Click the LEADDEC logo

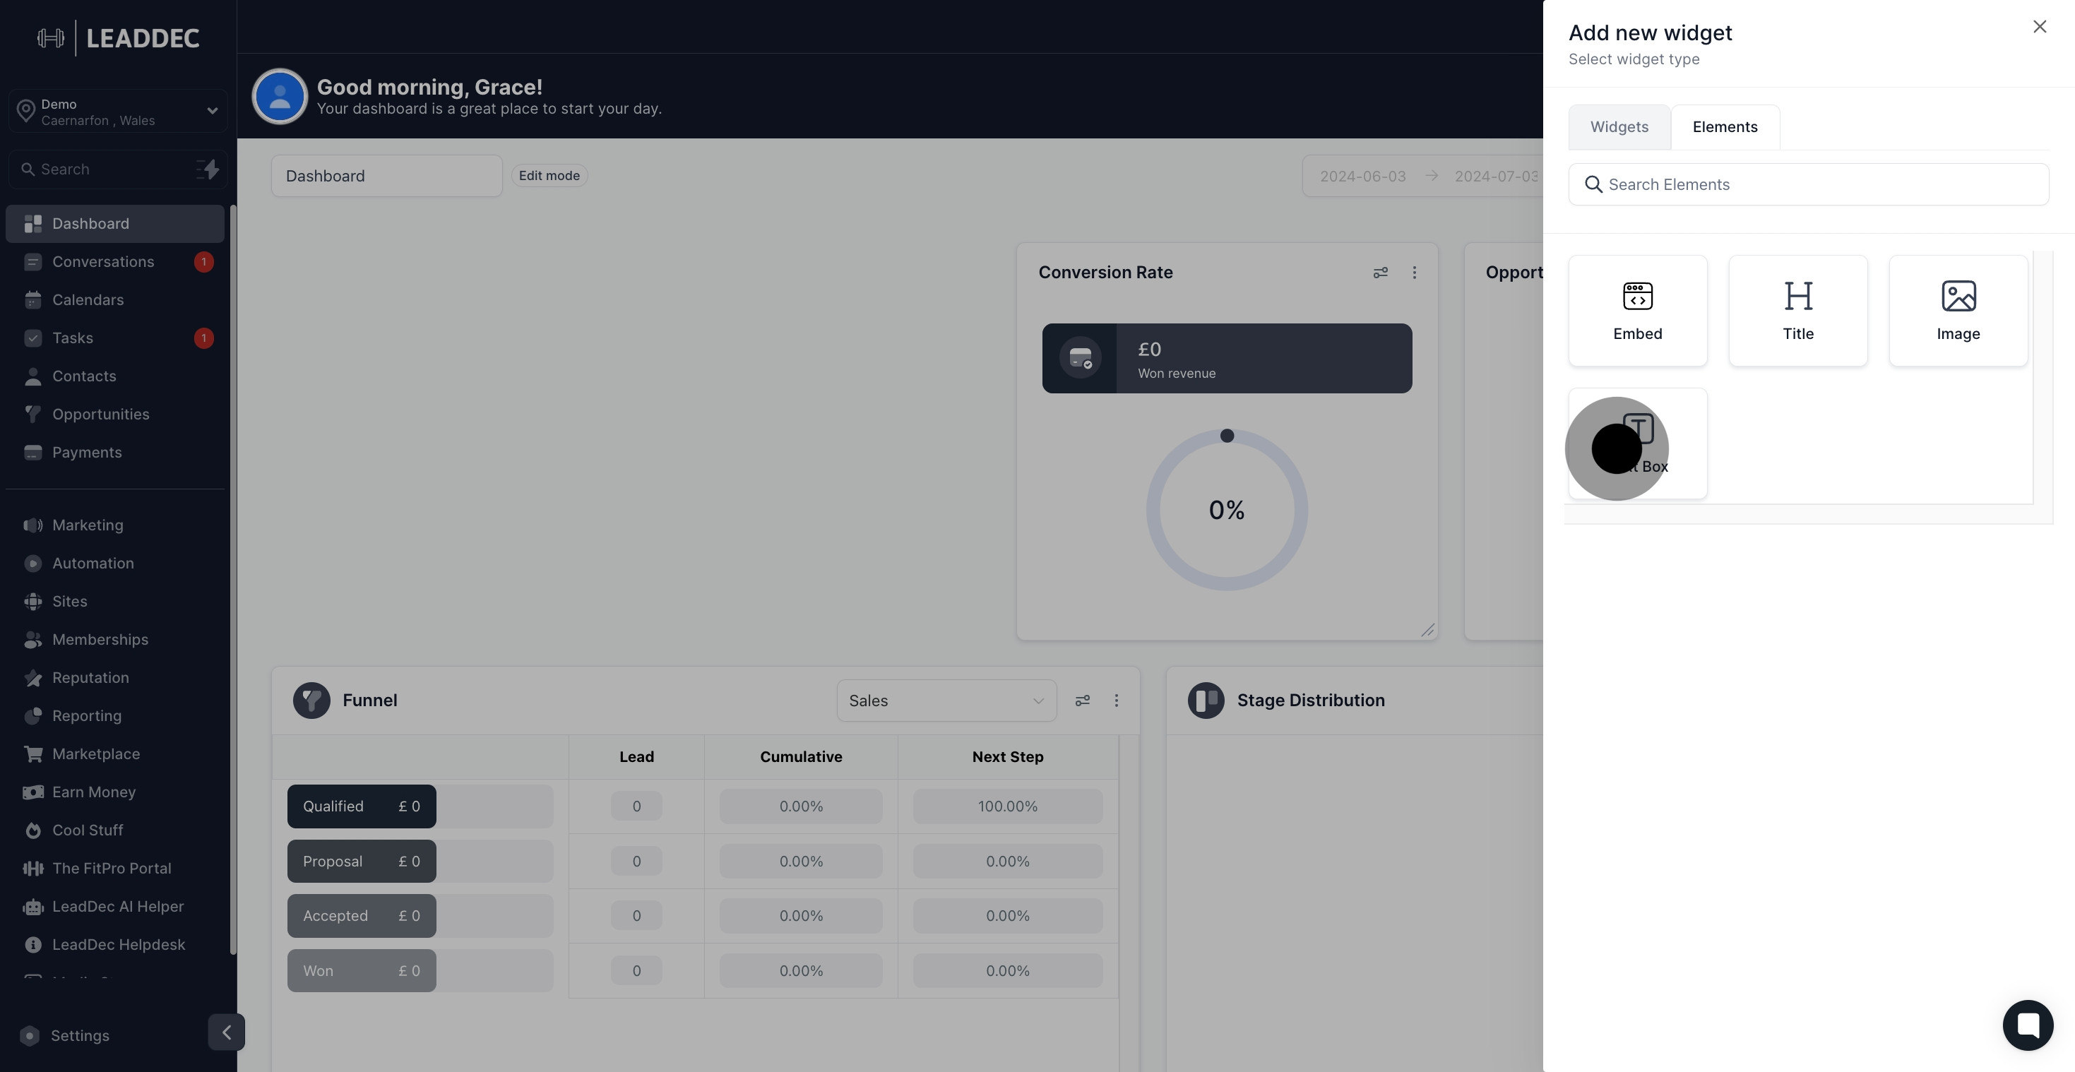tap(119, 38)
